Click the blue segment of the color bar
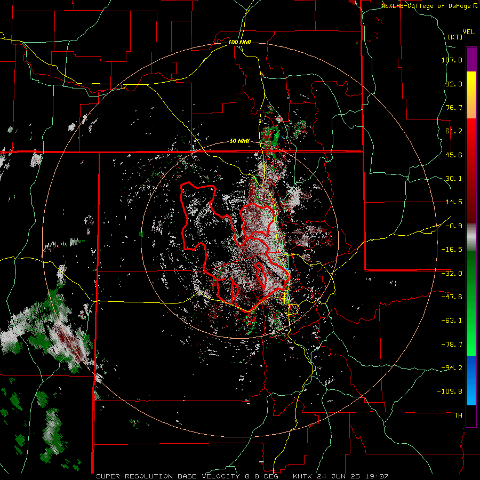Viewport: 480px width, 480px height. (x=471, y=380)
